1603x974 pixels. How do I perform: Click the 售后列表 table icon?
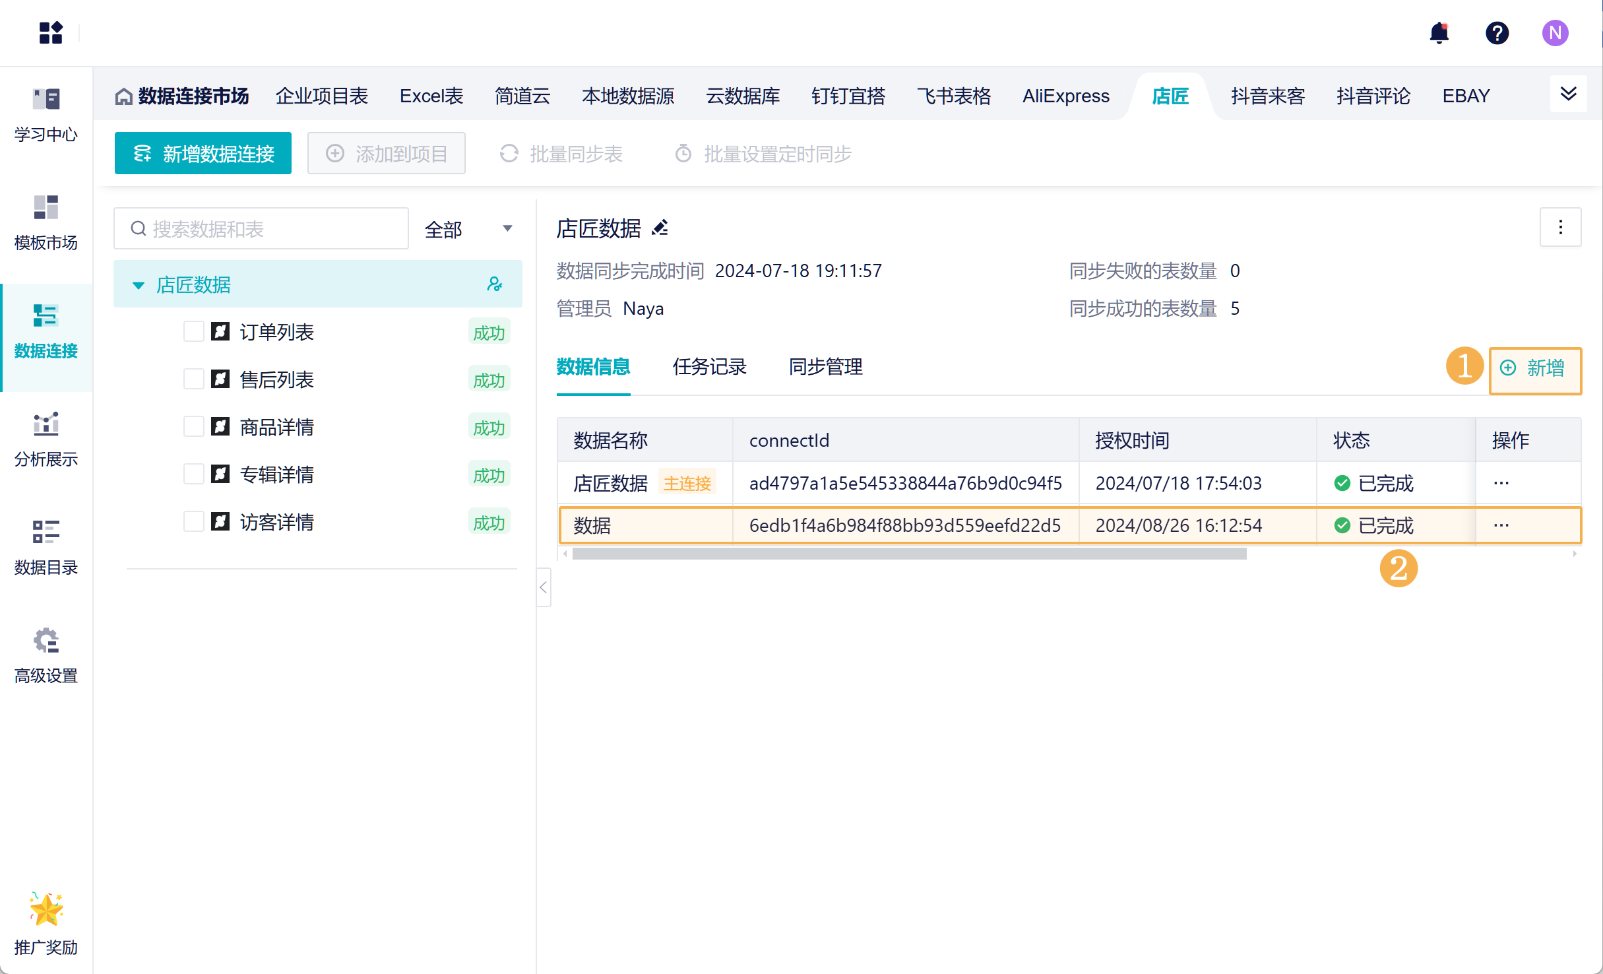(x=220, y=379)
